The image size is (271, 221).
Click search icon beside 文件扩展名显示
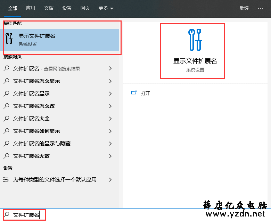(6, 94)
